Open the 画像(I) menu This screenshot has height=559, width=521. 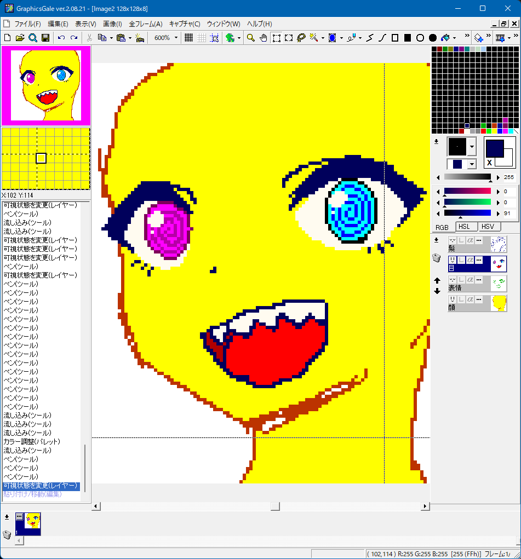click(x=112, y=24)
